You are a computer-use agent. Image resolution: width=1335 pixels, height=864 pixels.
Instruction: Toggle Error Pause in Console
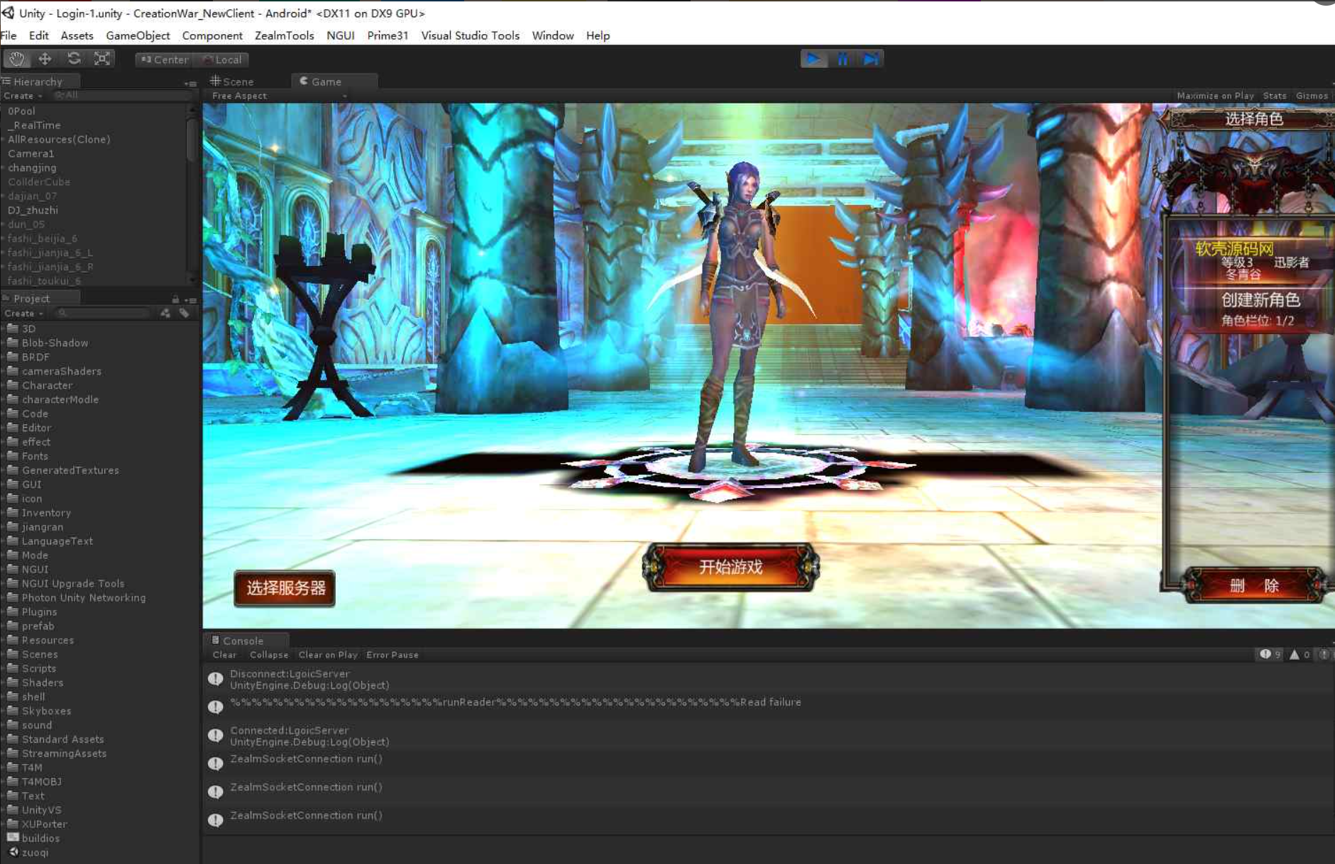click(392, 655)
